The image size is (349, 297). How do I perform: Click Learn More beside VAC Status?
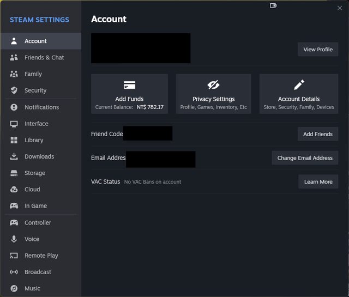[318, 182]
